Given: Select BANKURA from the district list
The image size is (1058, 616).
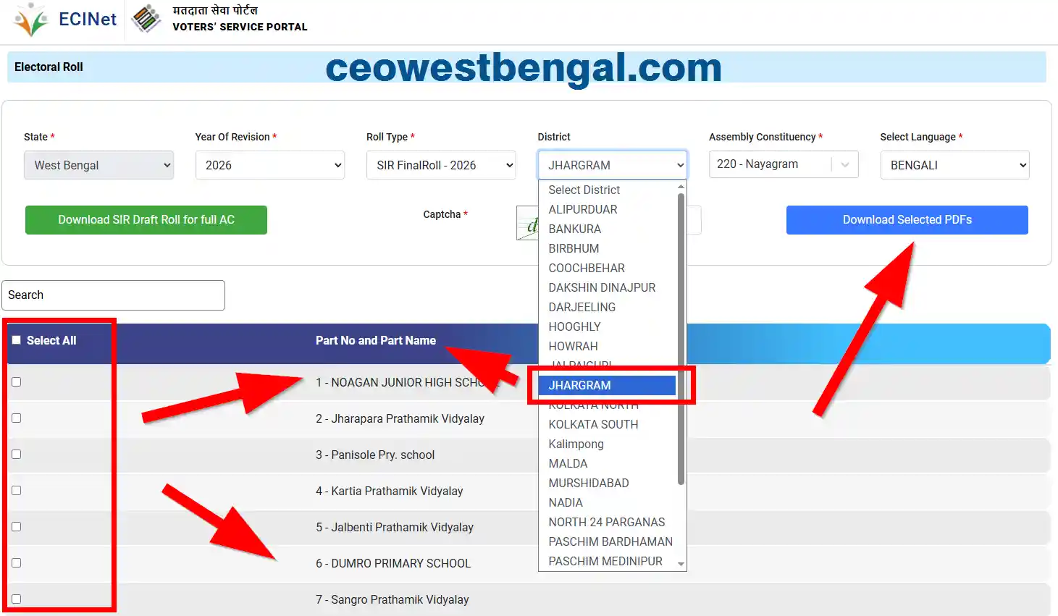Looking at the screenshot, I should 574,229.
